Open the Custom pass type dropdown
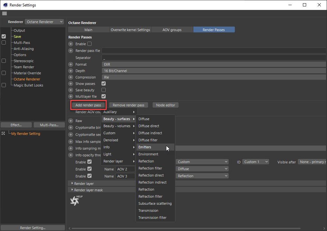Image resolution: width=327 pixels, height=231 pixels. [x=202, y=162]
